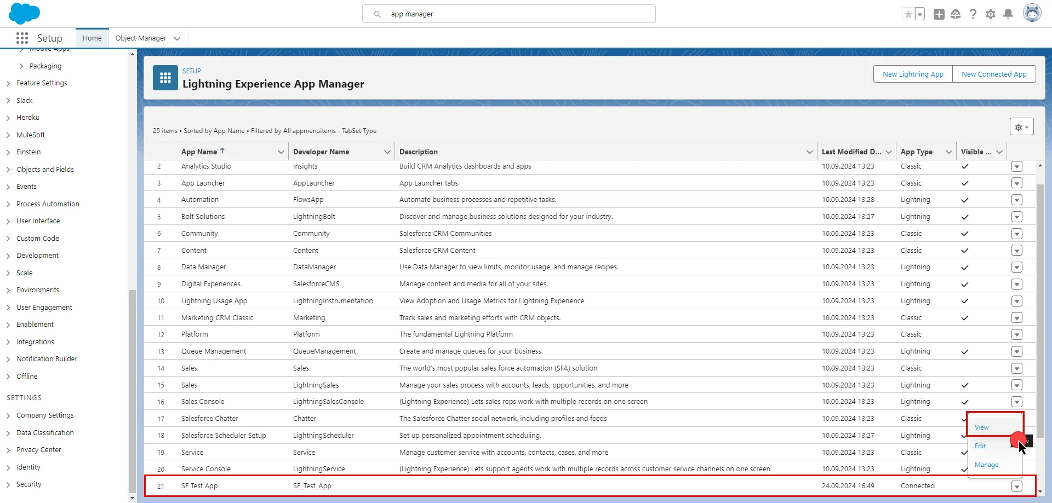This screenshot has width=1052, height=503.
Task: Select the SF Test App name cell
Action: point(199,486)
